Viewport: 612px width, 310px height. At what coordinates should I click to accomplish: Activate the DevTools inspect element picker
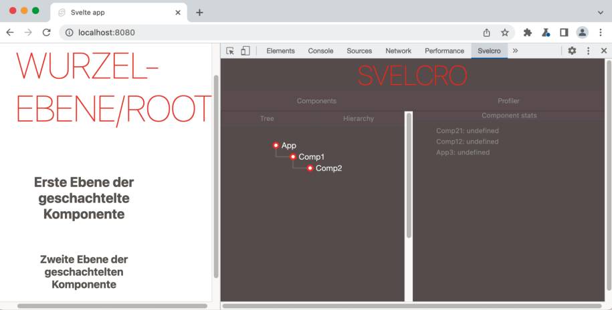click(230, 51)
